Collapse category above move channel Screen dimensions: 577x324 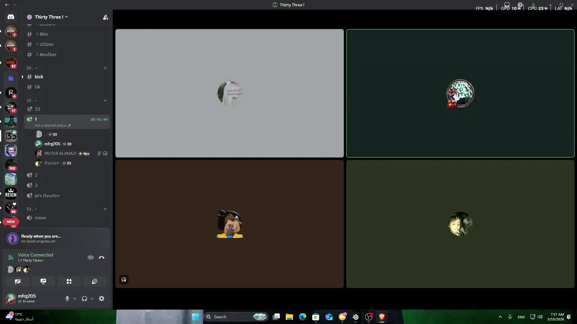32,209
